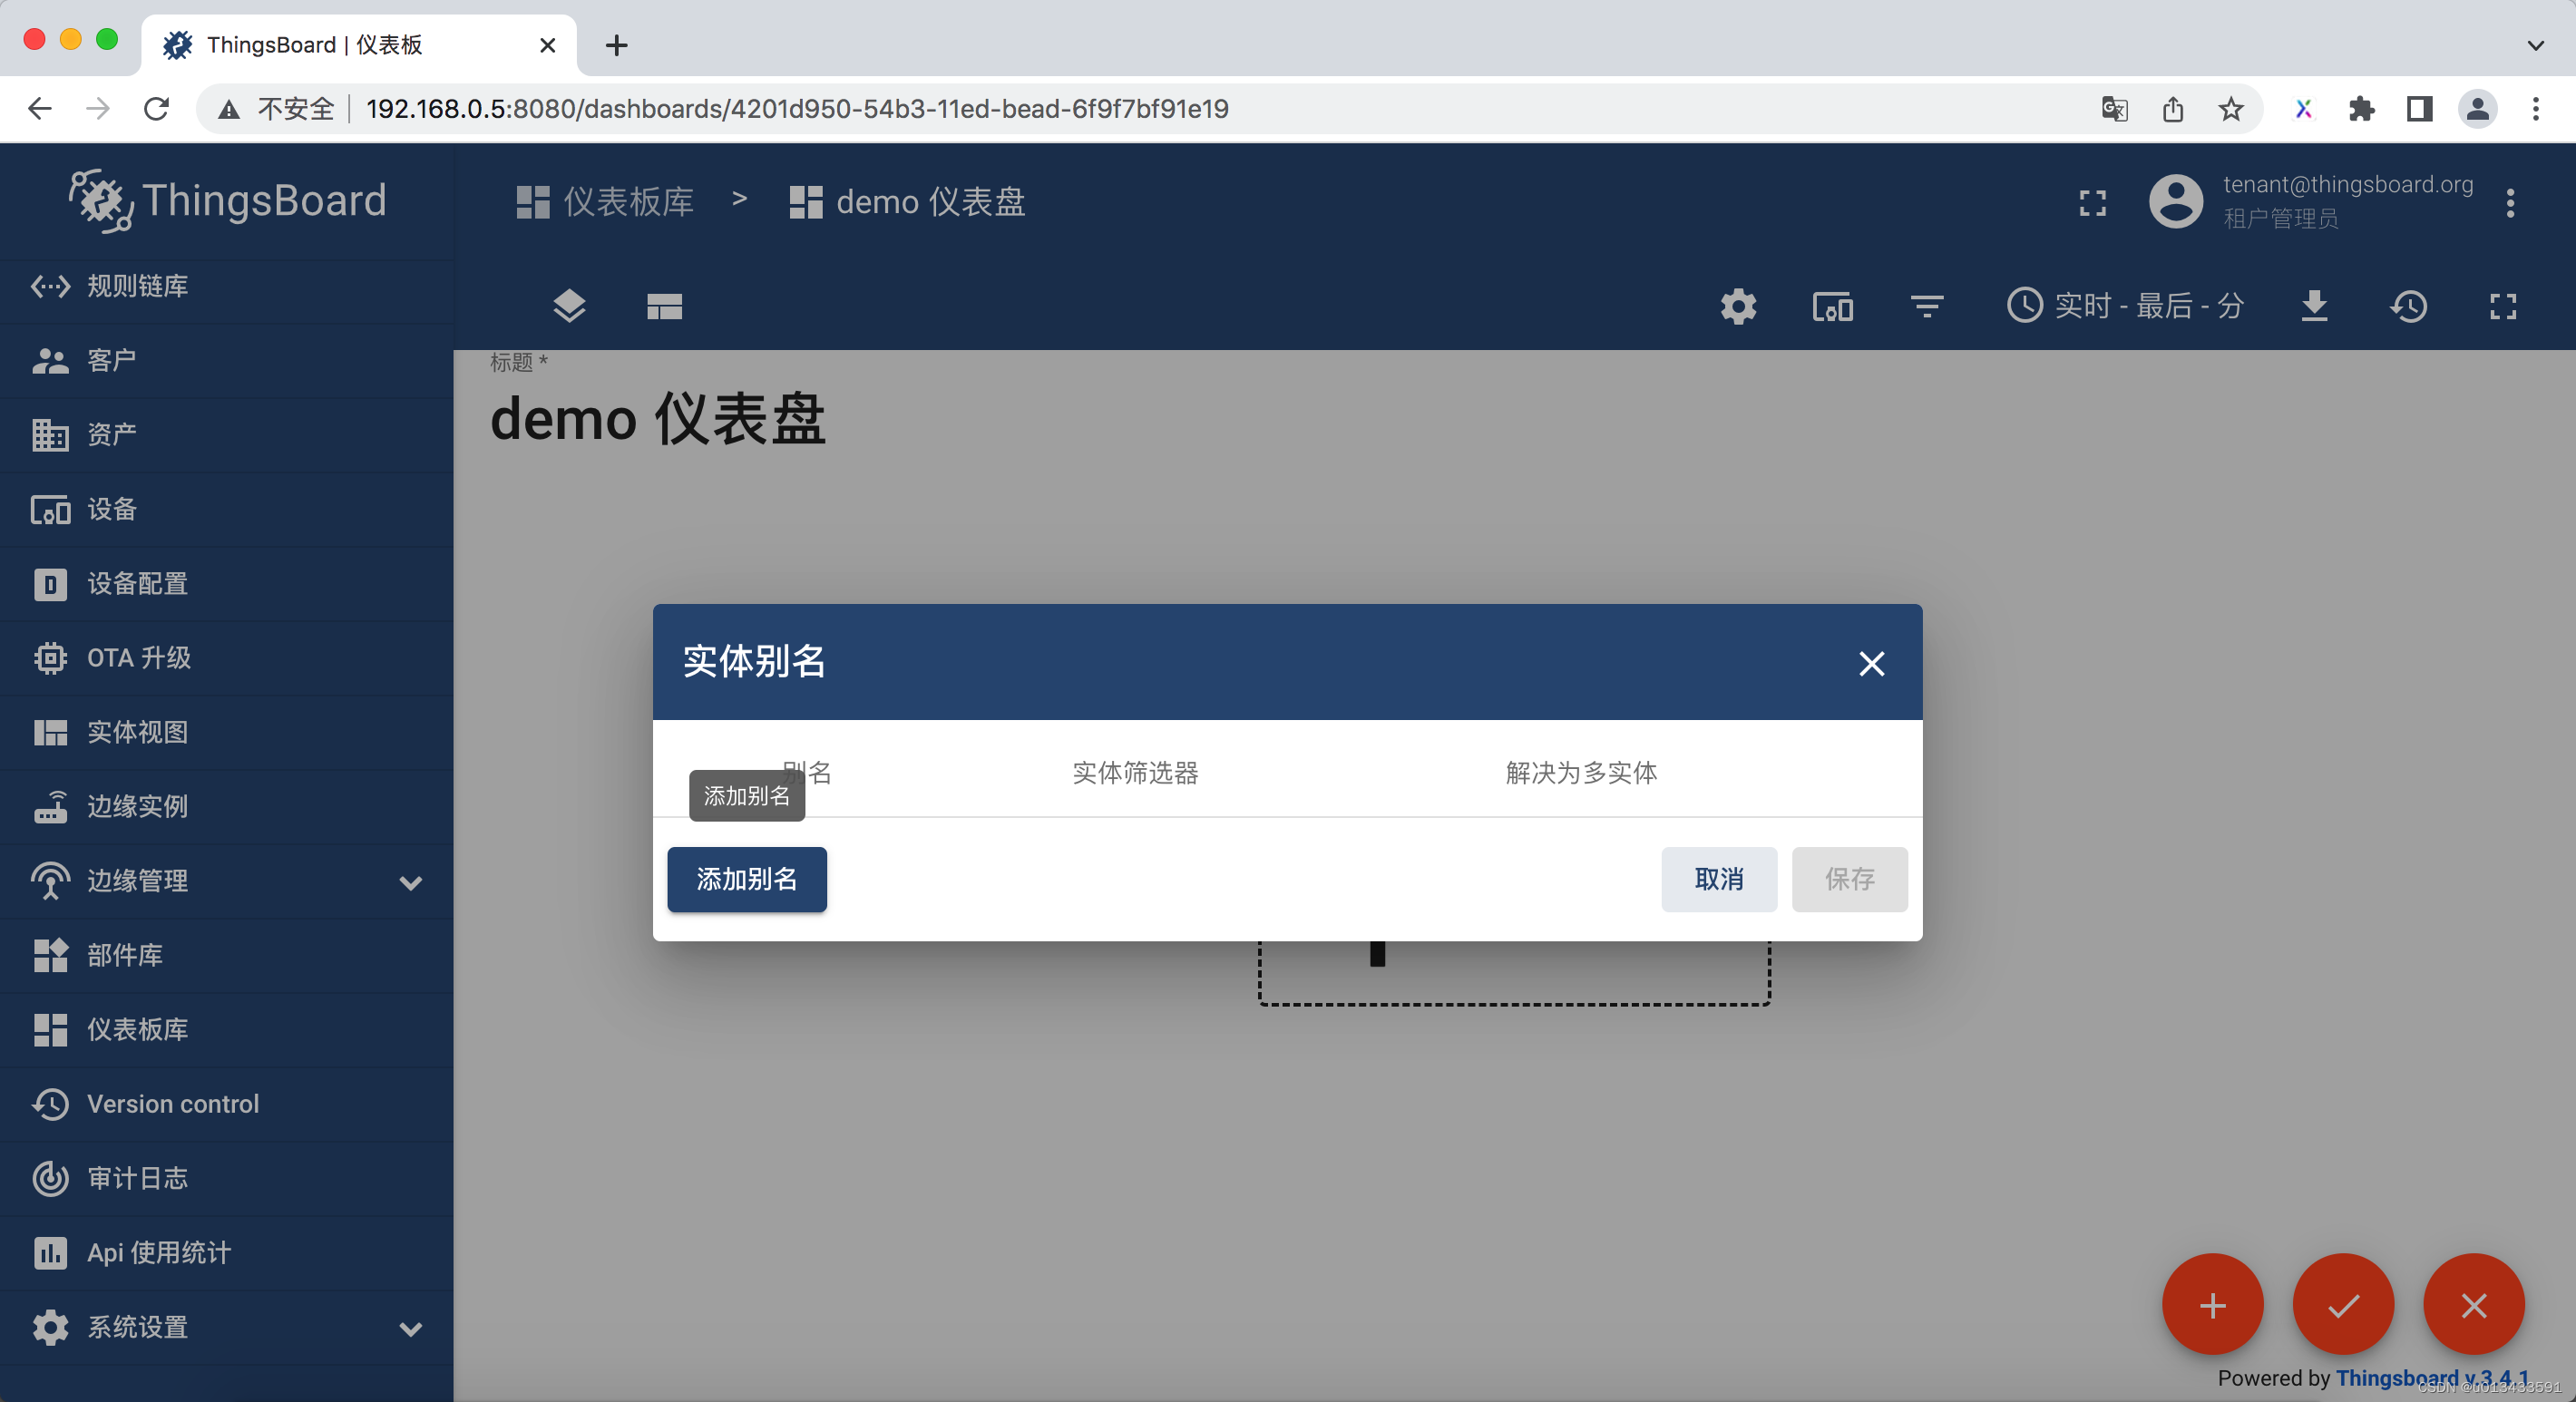Click the share page icon
The height and width of the screenshot is (1402, 2576).
tap(2172, 108)
